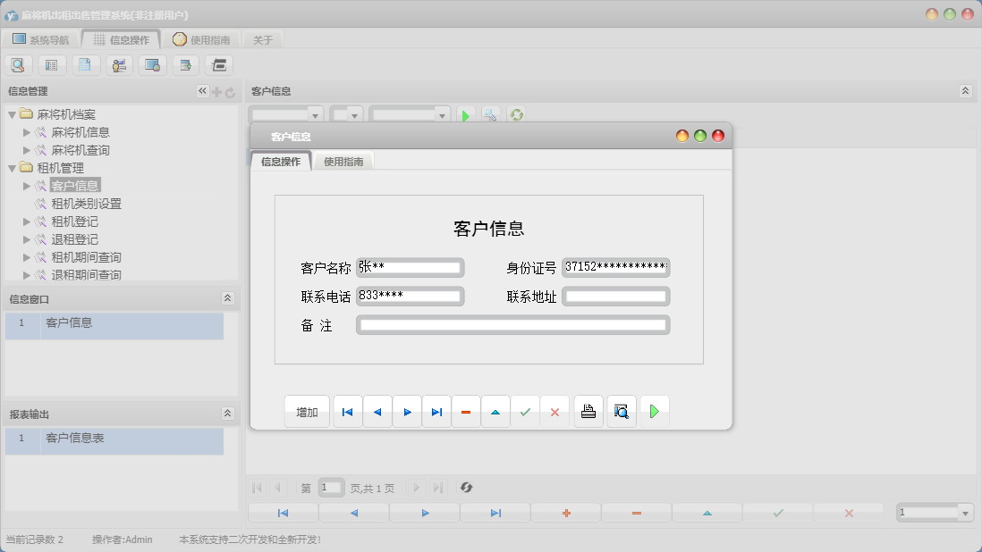Screen dimensions: 982x552
Task: Run the green play icon in the filter bar
Action: (466, 114)
